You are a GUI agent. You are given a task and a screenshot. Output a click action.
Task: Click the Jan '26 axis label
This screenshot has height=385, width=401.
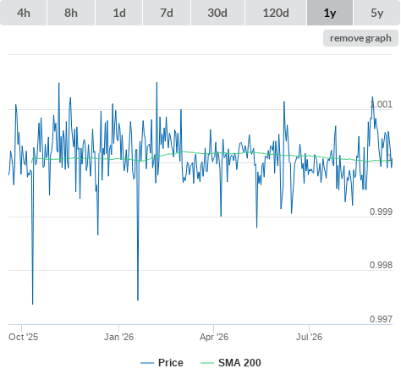118,337
